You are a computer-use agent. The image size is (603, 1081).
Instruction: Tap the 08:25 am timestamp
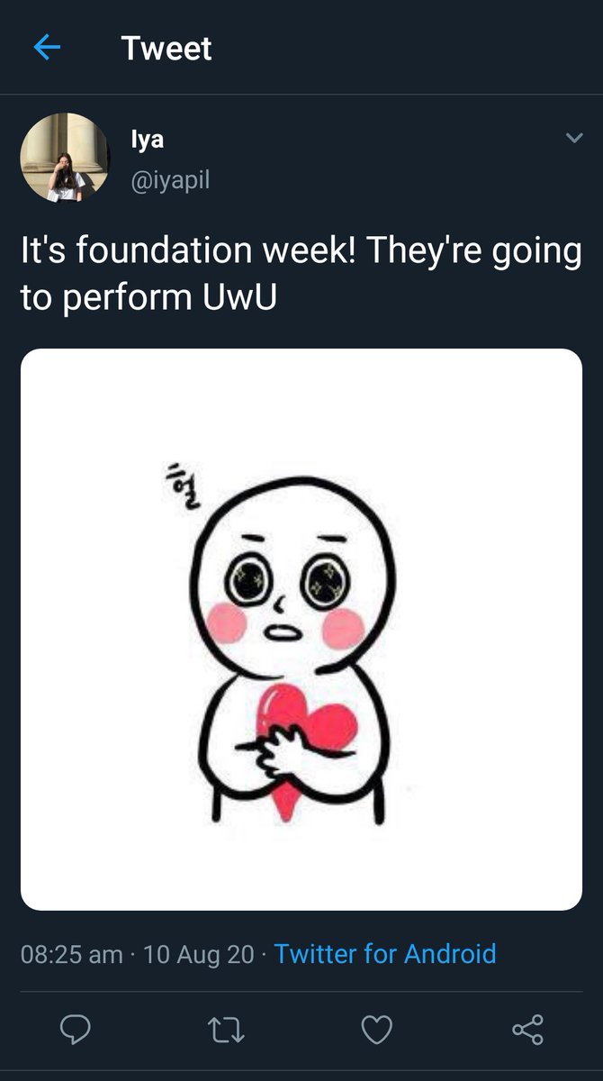pyautogui.click(x=72, y=954)
